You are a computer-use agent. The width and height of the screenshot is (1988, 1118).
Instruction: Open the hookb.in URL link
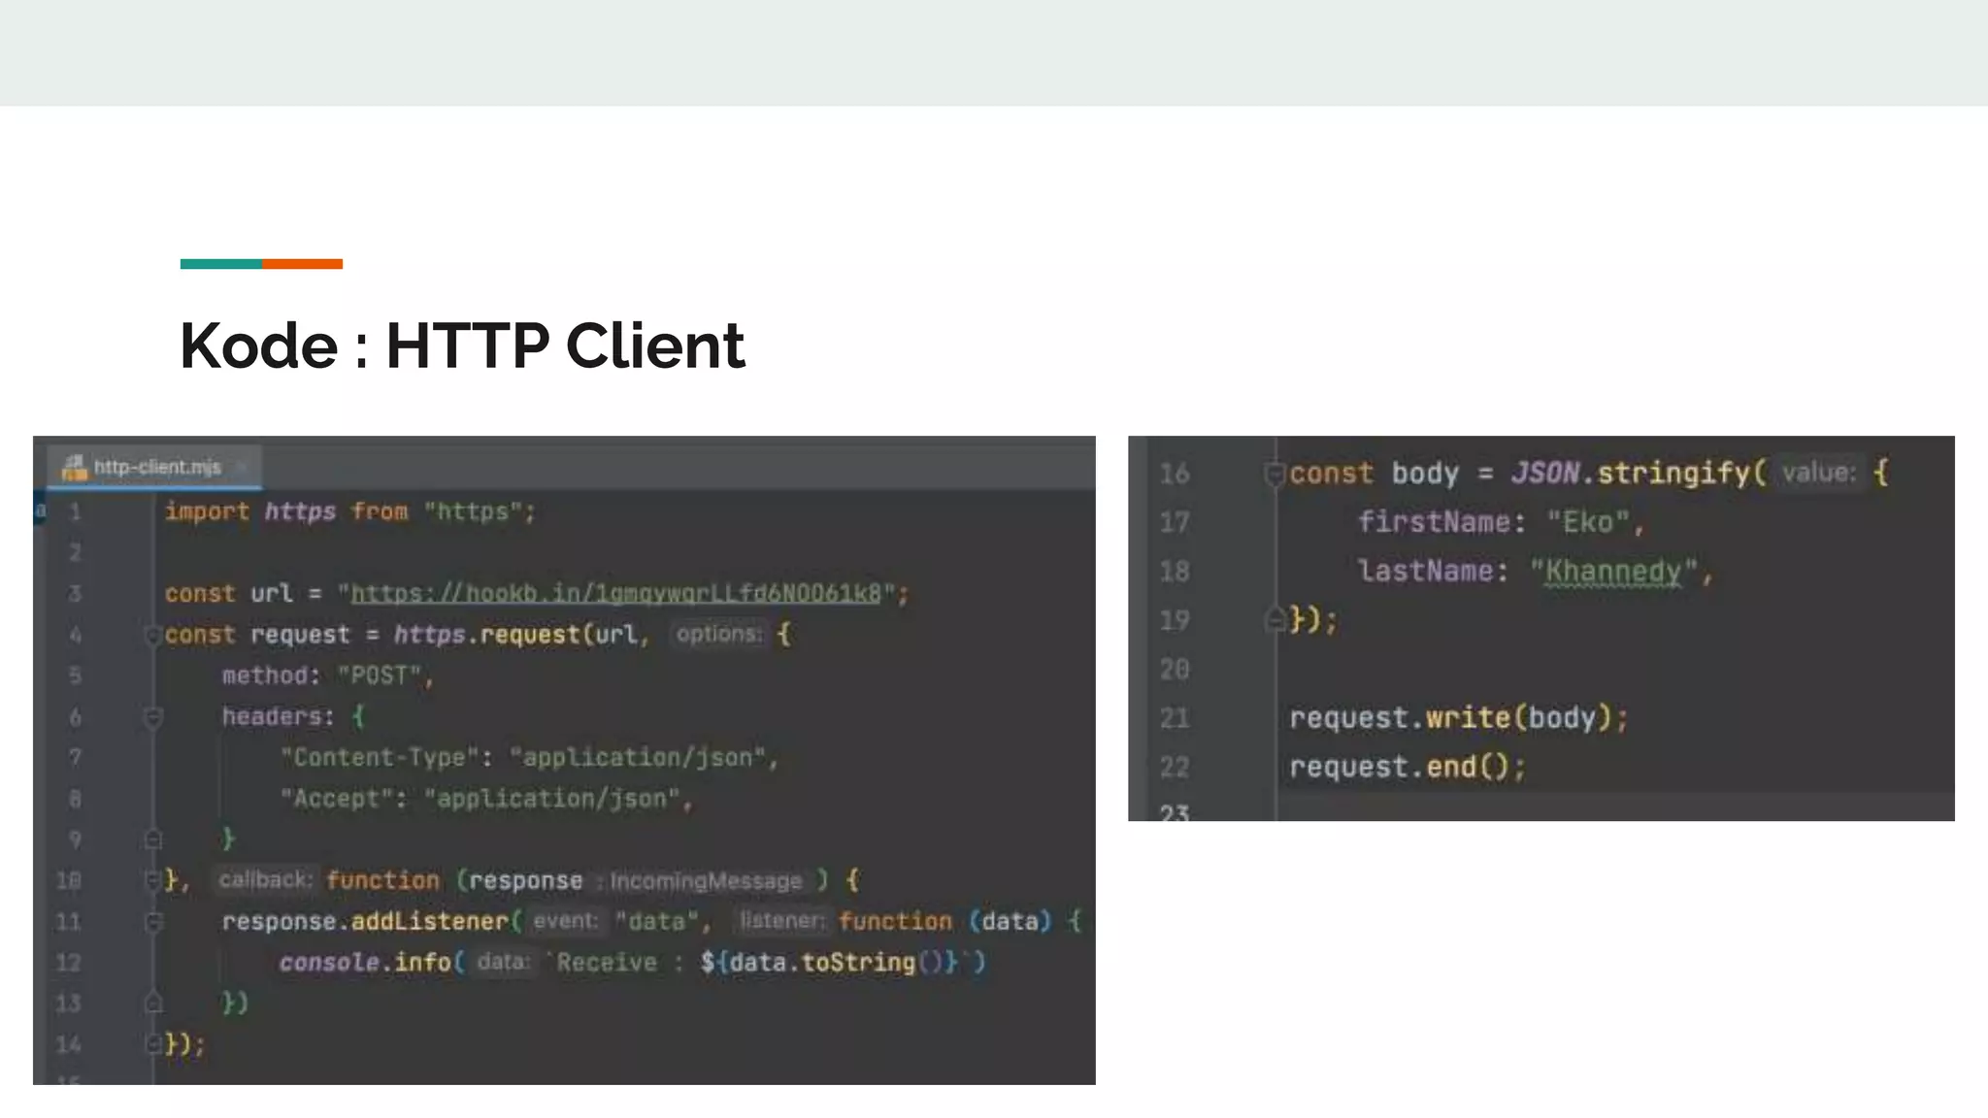[615, 593]
